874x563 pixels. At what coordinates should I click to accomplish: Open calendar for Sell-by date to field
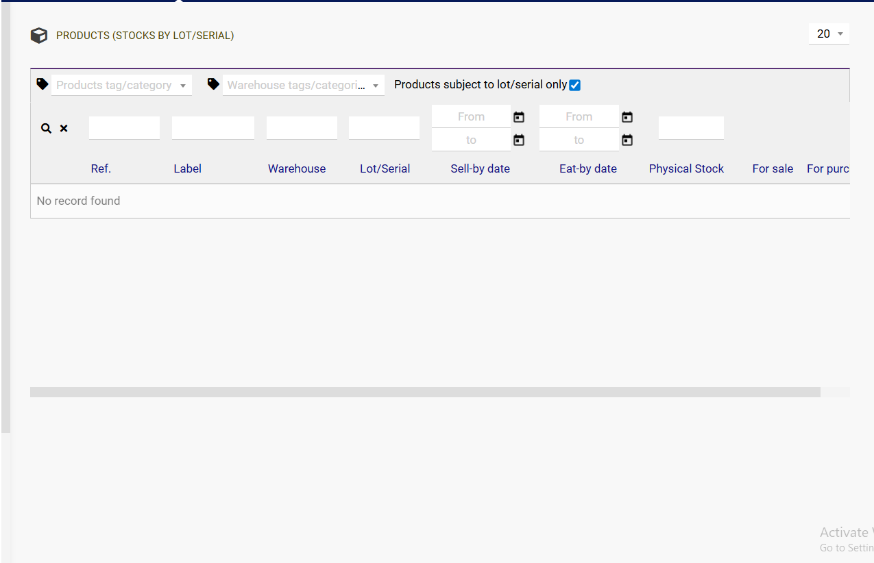[x=519, y=140]
